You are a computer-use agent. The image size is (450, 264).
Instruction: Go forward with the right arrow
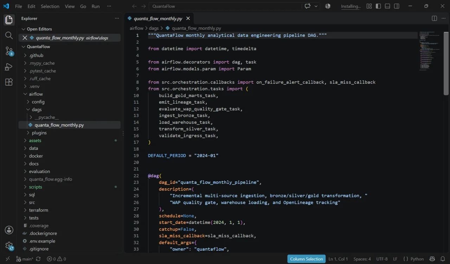[143, 6]
